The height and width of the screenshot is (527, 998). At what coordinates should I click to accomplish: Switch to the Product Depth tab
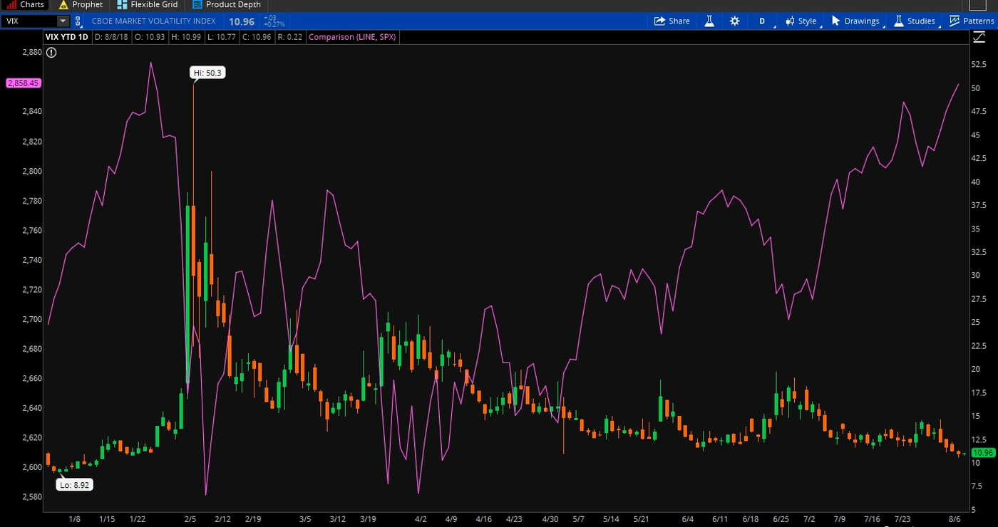[x=226, y=4]
